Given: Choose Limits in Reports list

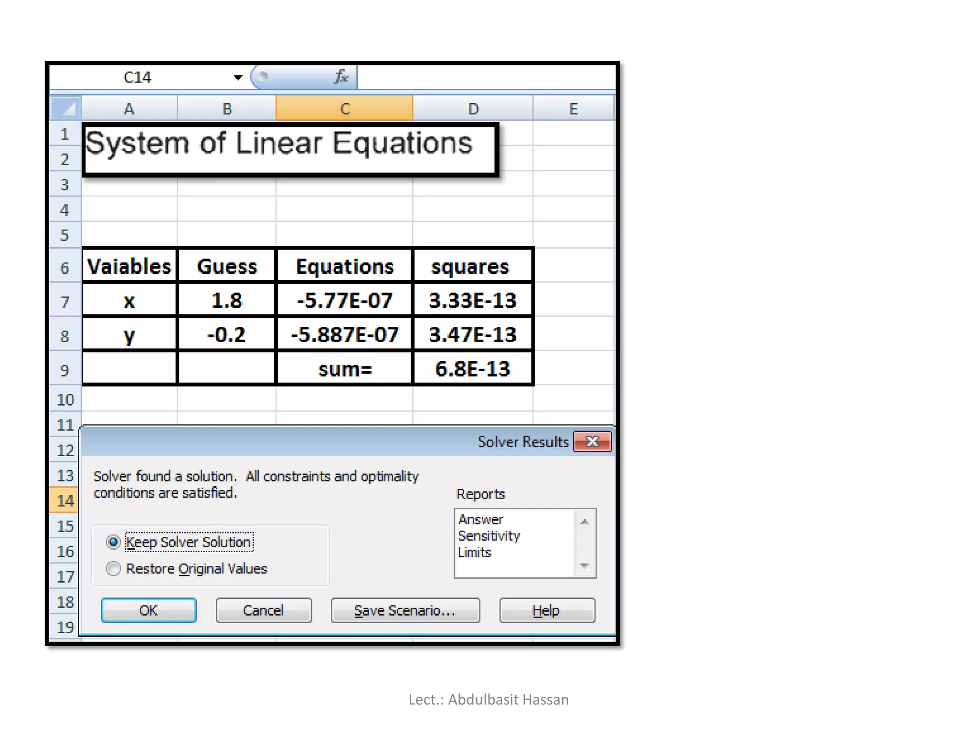Looking at the screenshot, I should tap(475, 552).
